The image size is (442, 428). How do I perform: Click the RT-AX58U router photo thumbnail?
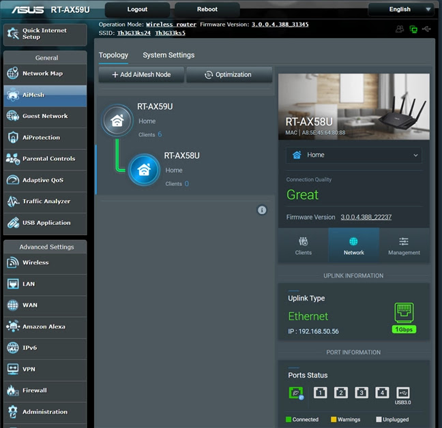(x=354, y=107)
